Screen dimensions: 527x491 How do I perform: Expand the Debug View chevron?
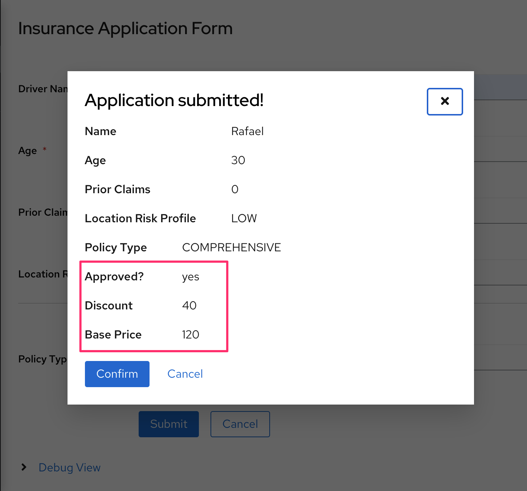click(x=24, y=467)
